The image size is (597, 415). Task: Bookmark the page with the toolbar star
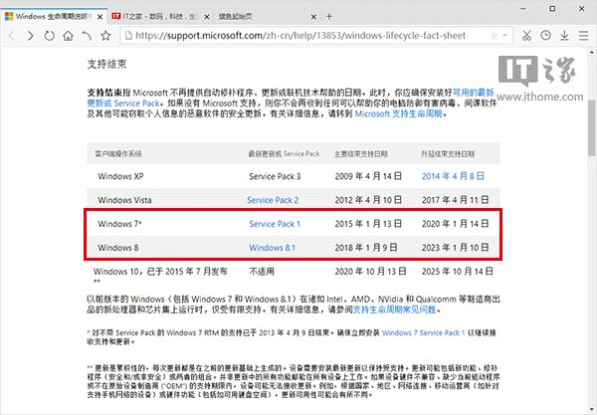point(105,36)
